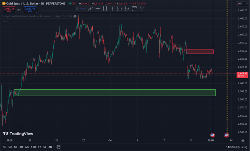Image resolution: width=250 pixels, height=151 pixels.
Task: Select the 1Y time range
Action: point(40,147)
